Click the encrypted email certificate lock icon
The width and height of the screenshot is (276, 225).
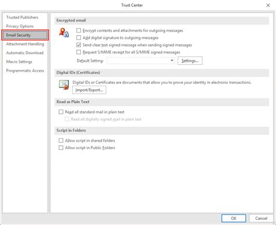(64, 33)
